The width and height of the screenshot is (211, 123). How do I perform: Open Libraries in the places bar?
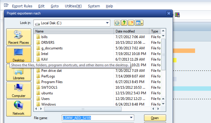tap(19, 73)
